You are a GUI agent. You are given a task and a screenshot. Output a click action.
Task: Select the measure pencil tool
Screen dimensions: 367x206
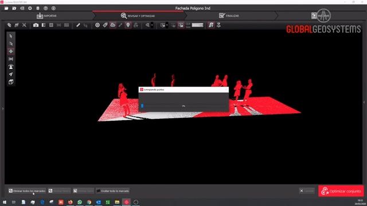pyautogui.click(x=78, y=25)
